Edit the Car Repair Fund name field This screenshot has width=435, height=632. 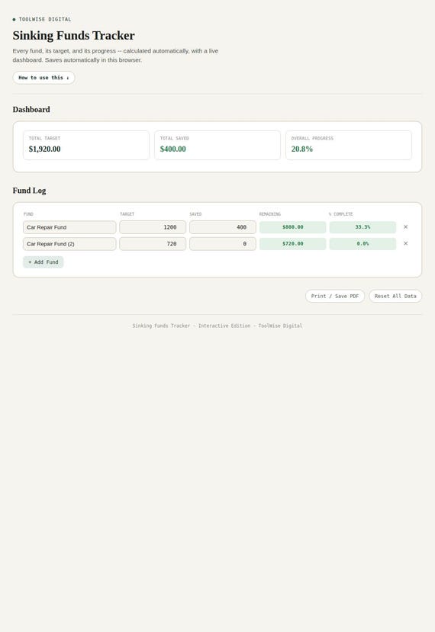[69, 227]
